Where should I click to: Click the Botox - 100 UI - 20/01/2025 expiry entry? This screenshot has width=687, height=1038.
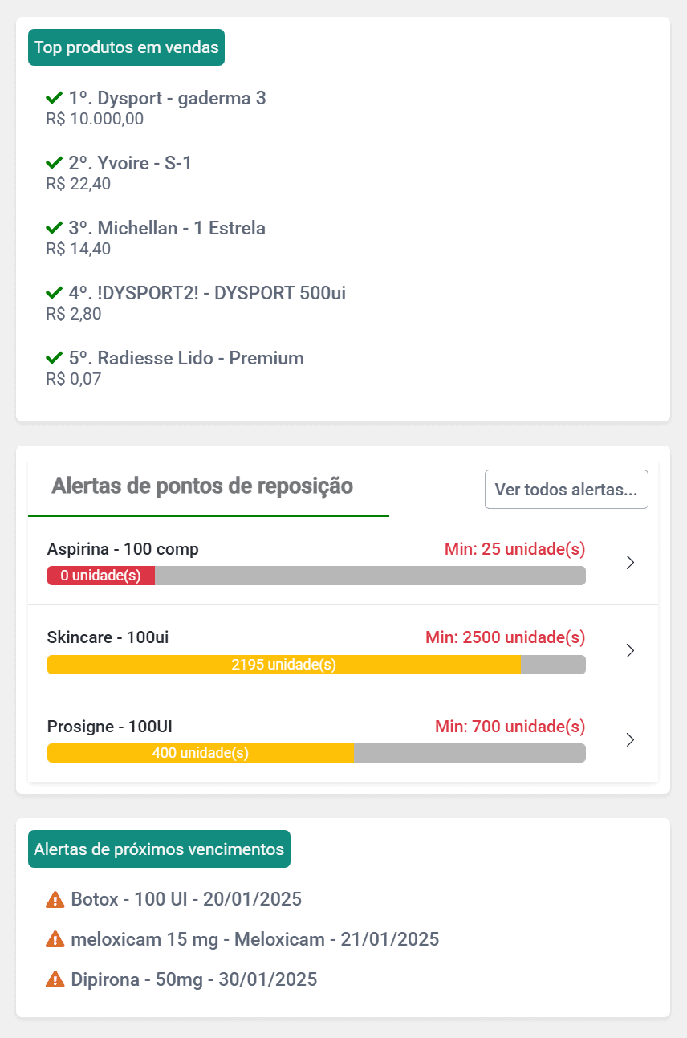(186, 899)
